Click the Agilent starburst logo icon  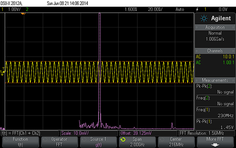tap(204, 18)
